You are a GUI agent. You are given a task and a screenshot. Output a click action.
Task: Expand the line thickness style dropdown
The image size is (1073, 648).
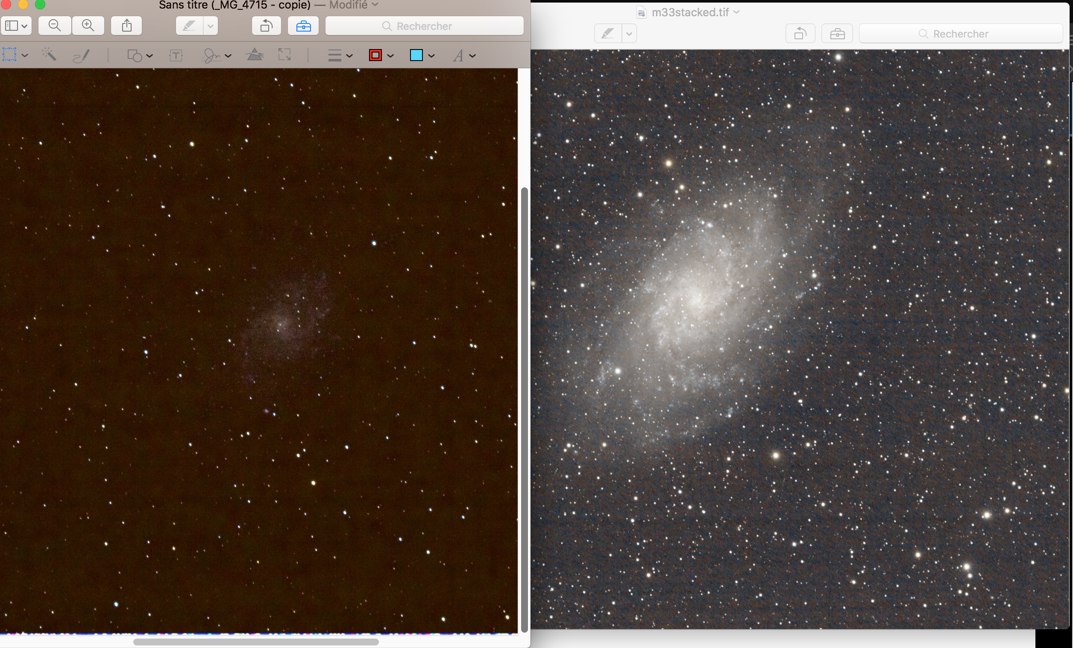(x=340, y=55)
